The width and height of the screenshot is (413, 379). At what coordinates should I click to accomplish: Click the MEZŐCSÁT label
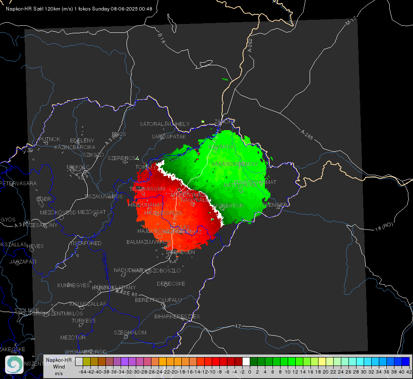(x=92, y=212)
